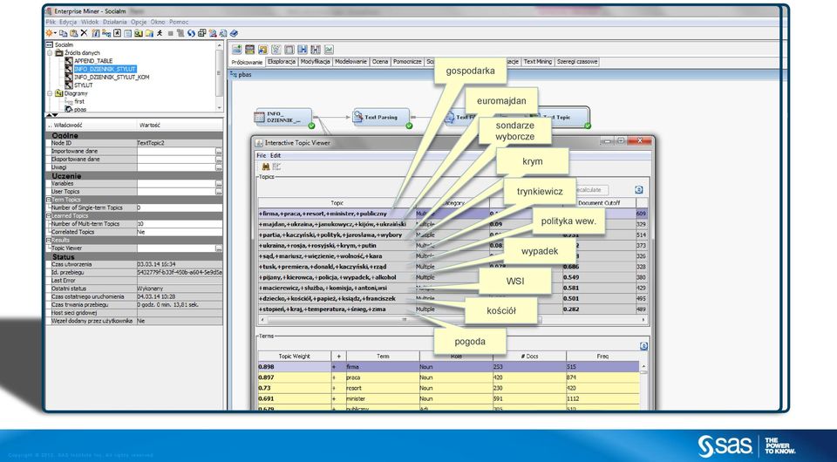837x462 pixels.
Task: Collapse the Results property group
Action: click(x=49, y=240)
